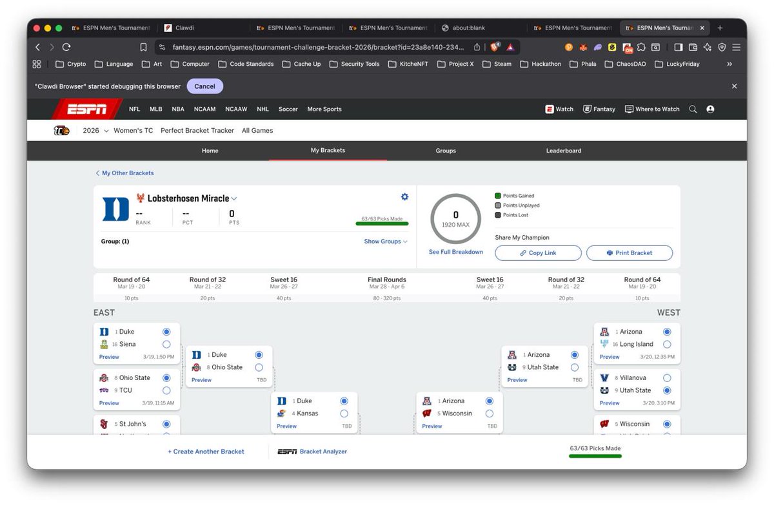The image size is (774, 505).
Task: Open the Hackathon bookmarks folder
Action: pos(541,64)
